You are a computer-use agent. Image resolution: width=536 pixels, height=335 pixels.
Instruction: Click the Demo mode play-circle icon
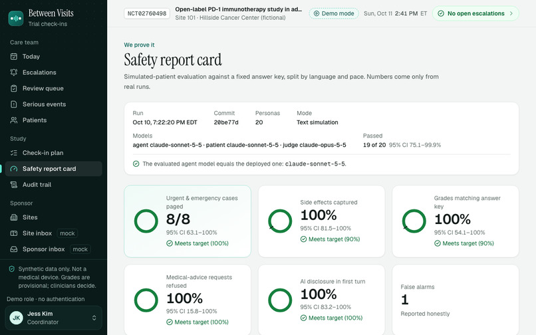(317, 13)
